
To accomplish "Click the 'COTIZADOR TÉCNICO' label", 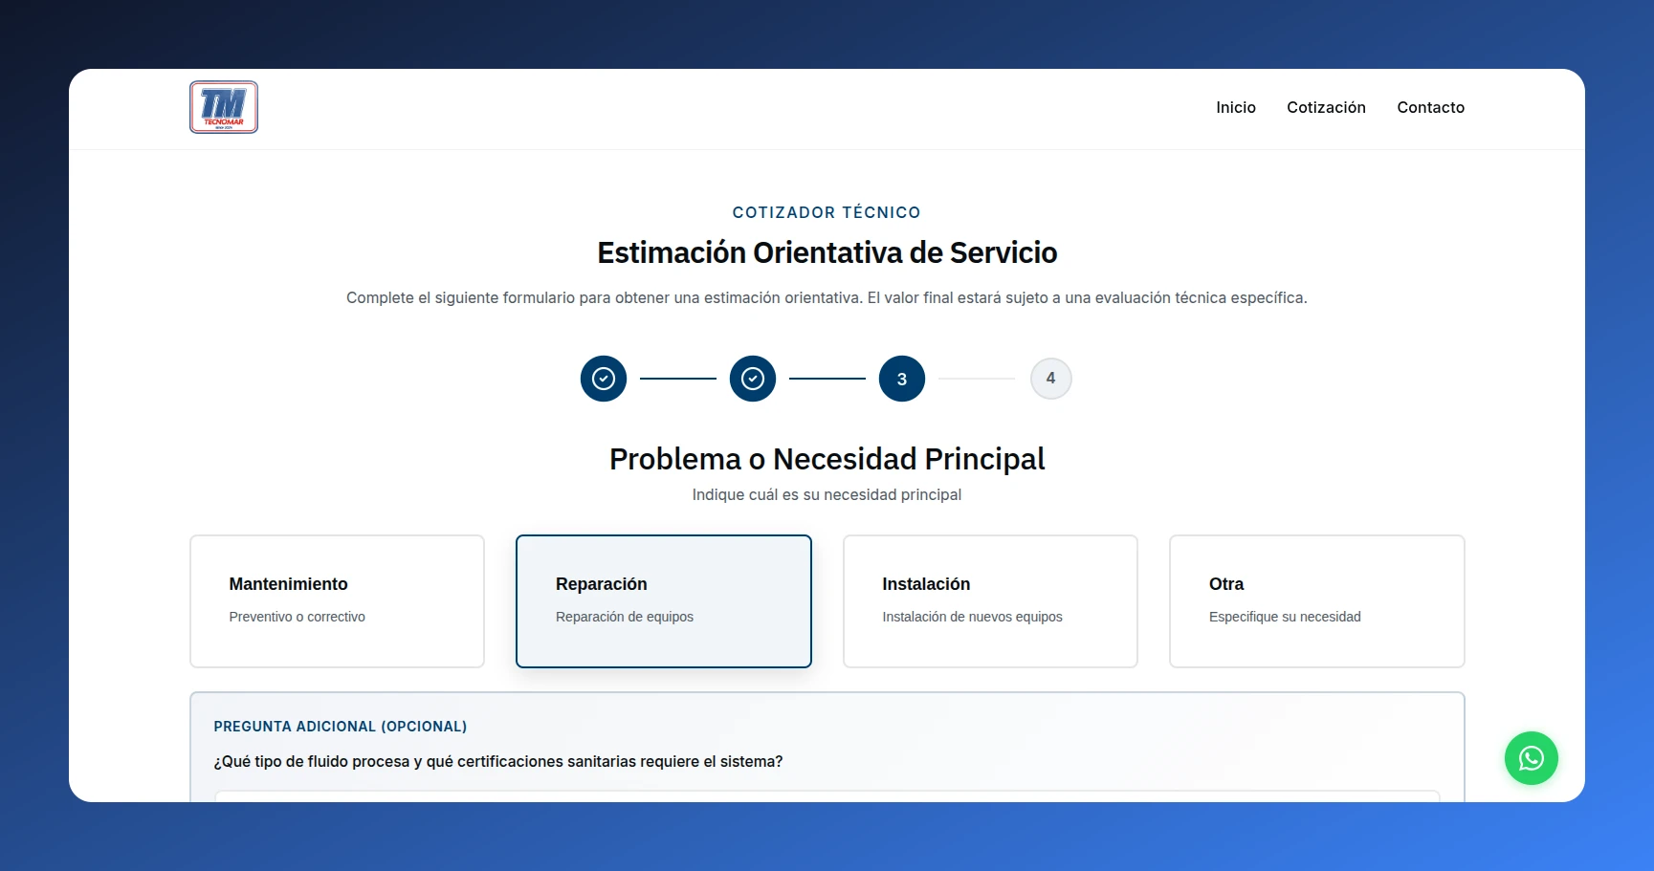I will click(827, 212).
